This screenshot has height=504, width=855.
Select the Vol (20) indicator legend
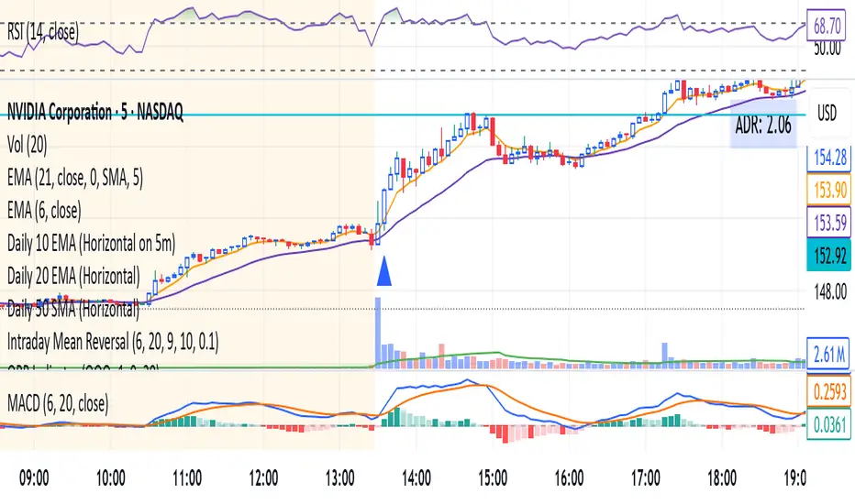click(x=28, y=145)
